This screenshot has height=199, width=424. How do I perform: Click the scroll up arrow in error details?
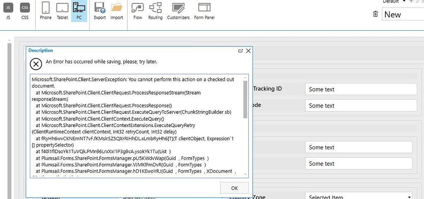[x=245, y=78]
